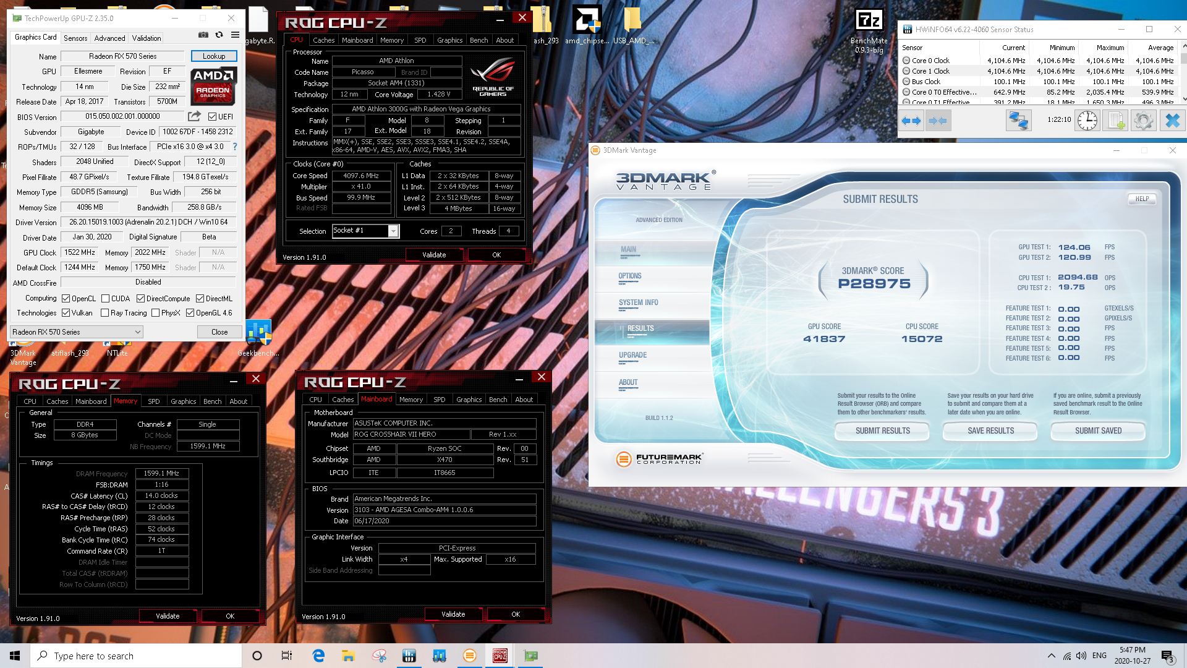This screenshot has height=668, width=1187.
Task: Open the Geekbench desktop shortcut
Action: (258, 339)
